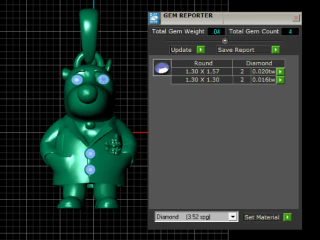Click the Diamond column header
The width and height of the screenshot is (320, 240).
click(259, 63)
